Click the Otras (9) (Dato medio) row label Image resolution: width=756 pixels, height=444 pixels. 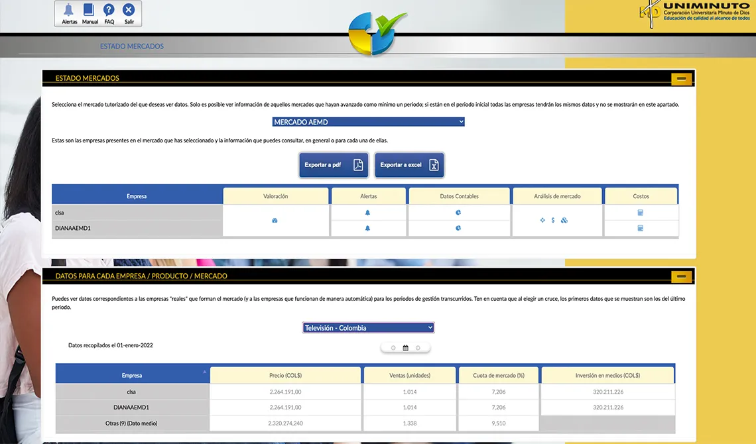[x=131, y=423]
